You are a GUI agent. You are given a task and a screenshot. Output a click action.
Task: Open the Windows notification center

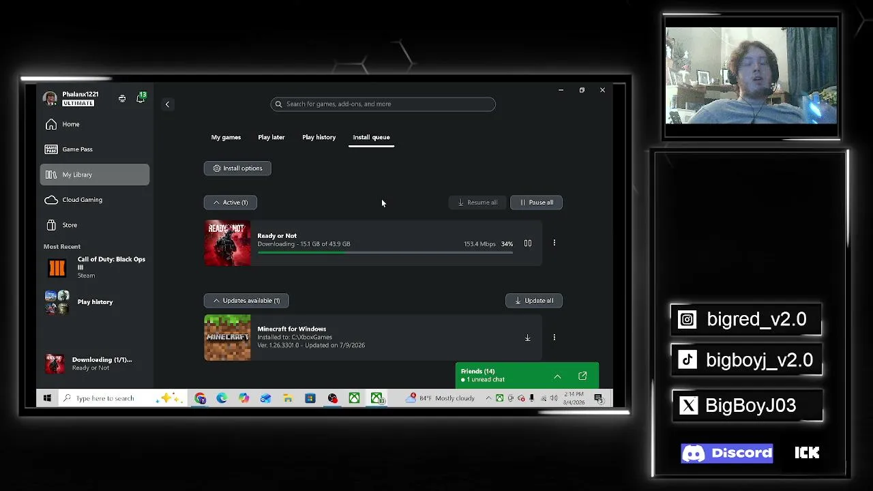598,398
